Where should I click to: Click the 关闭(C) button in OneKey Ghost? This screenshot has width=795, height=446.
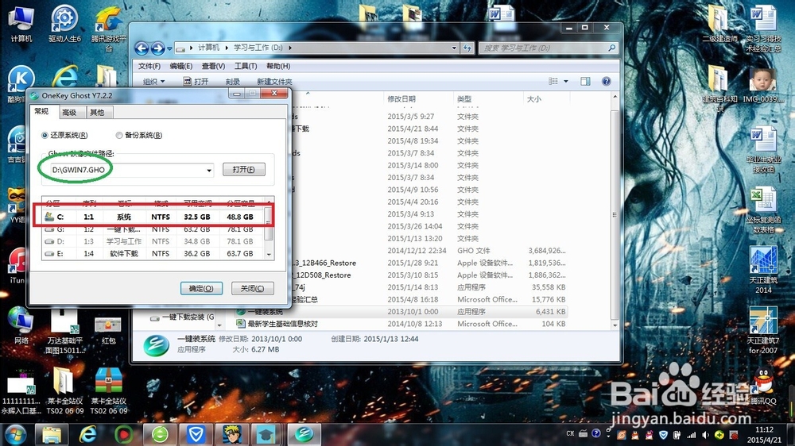click(252, 288)
